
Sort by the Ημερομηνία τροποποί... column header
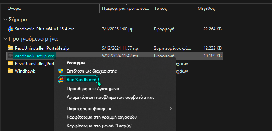point(125,8)
